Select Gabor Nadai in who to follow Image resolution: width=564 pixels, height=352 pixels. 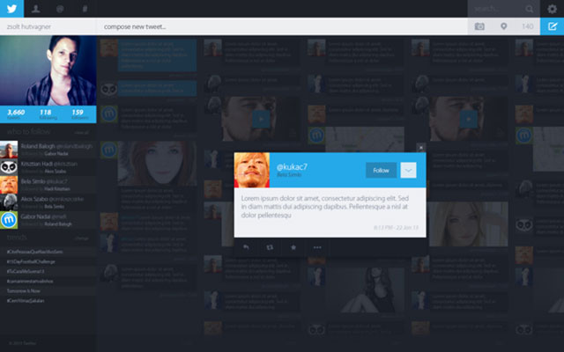[x=48, y=220]
